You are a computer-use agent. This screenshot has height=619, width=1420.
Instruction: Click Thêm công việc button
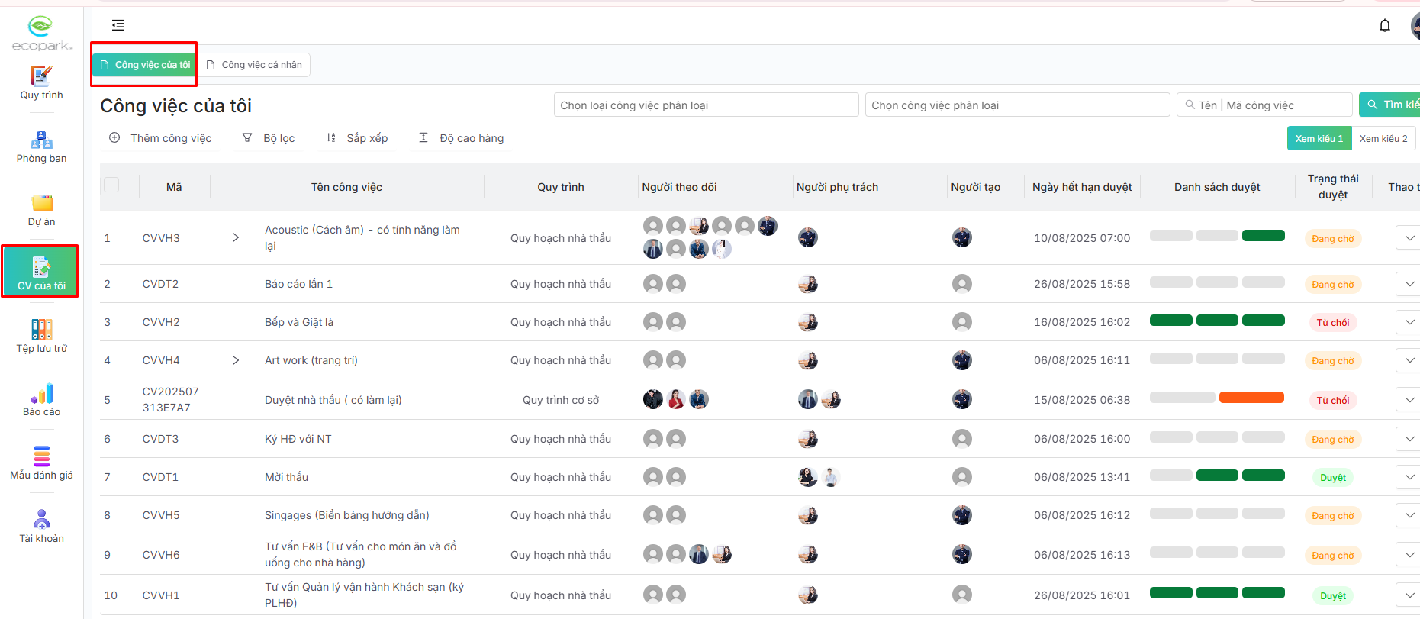point(160,138)
